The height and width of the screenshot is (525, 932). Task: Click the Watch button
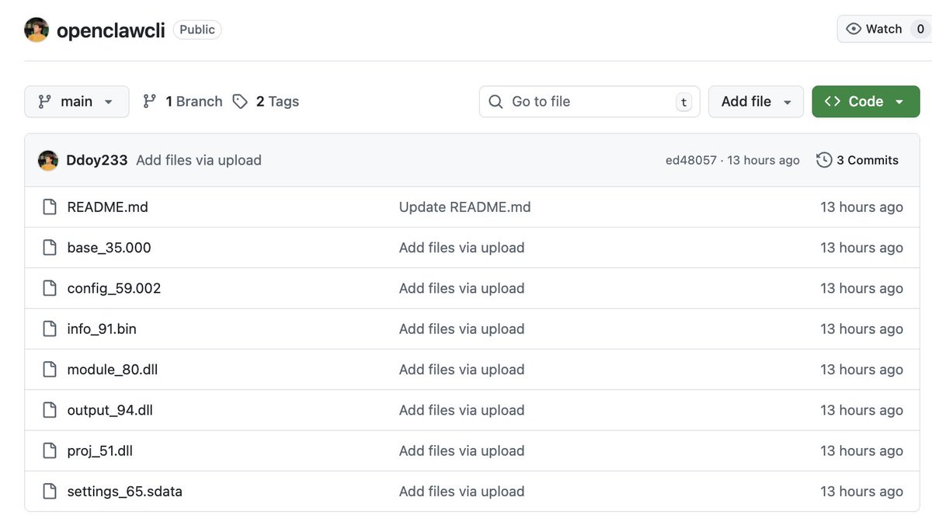[884, 29]
